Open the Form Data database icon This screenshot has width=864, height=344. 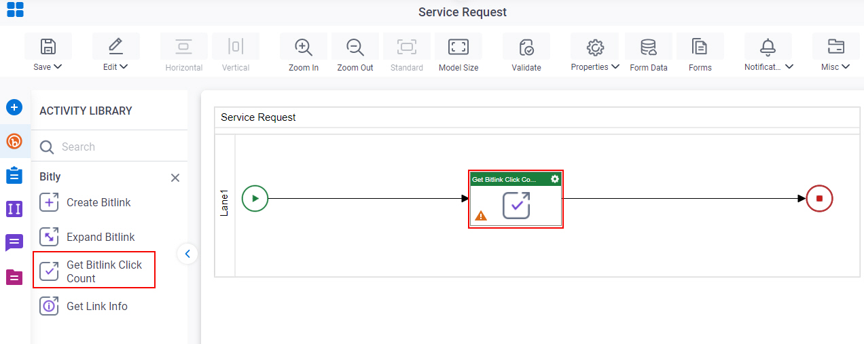click(x=649, y=47)
